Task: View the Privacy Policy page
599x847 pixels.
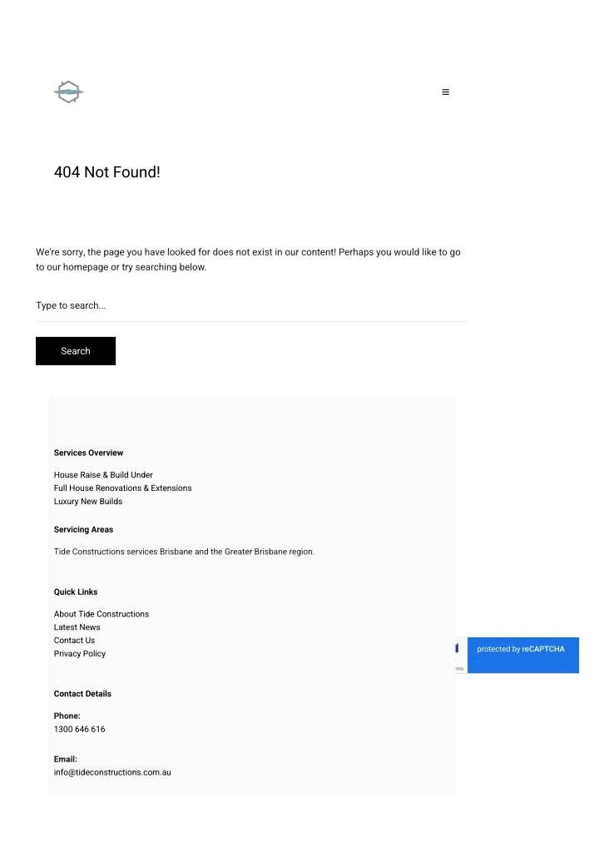Action: (80, 654)
